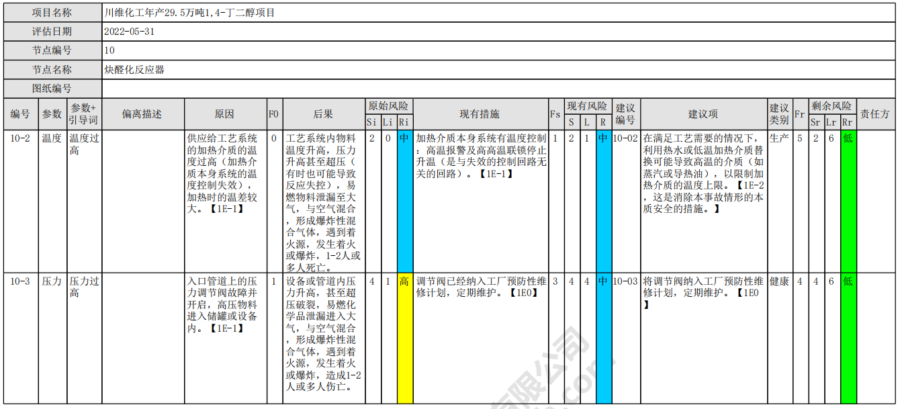
Task: Click the Sr sub-column header
Action: (x=815, y=122)
